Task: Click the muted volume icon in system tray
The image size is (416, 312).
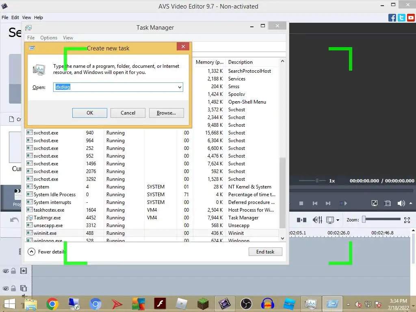Action: 358,304
